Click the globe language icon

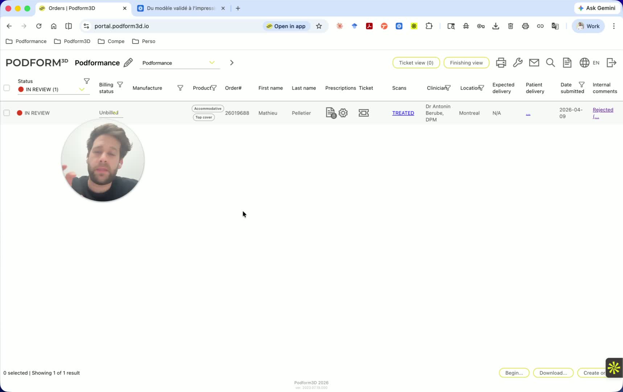[x=584, y=63]
